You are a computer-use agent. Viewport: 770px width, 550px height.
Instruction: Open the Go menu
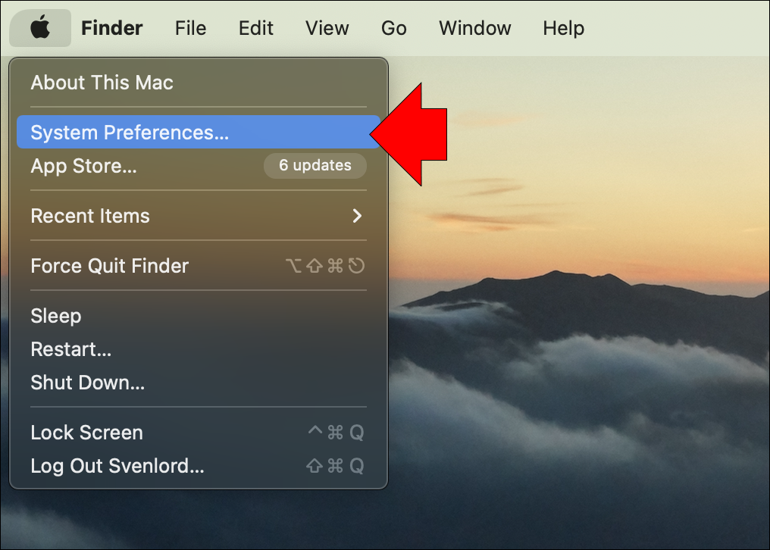(x=393, y=28)
